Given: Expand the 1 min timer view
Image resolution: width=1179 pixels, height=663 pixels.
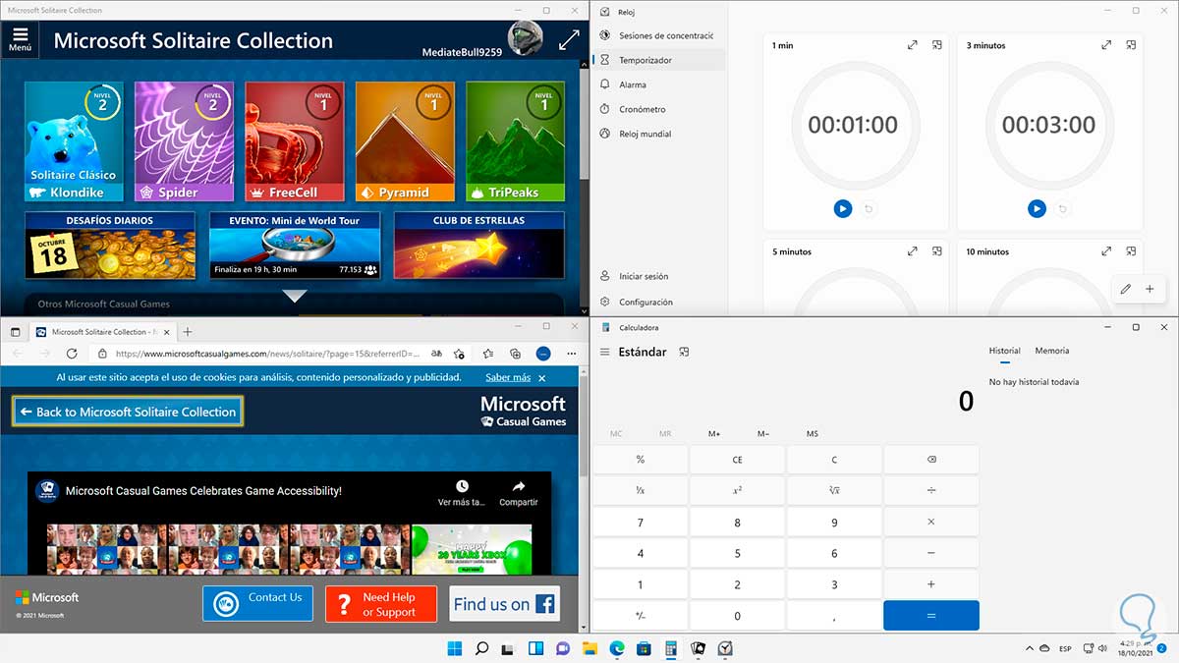Looking at the screenshot, I should (x=913, y=45).
